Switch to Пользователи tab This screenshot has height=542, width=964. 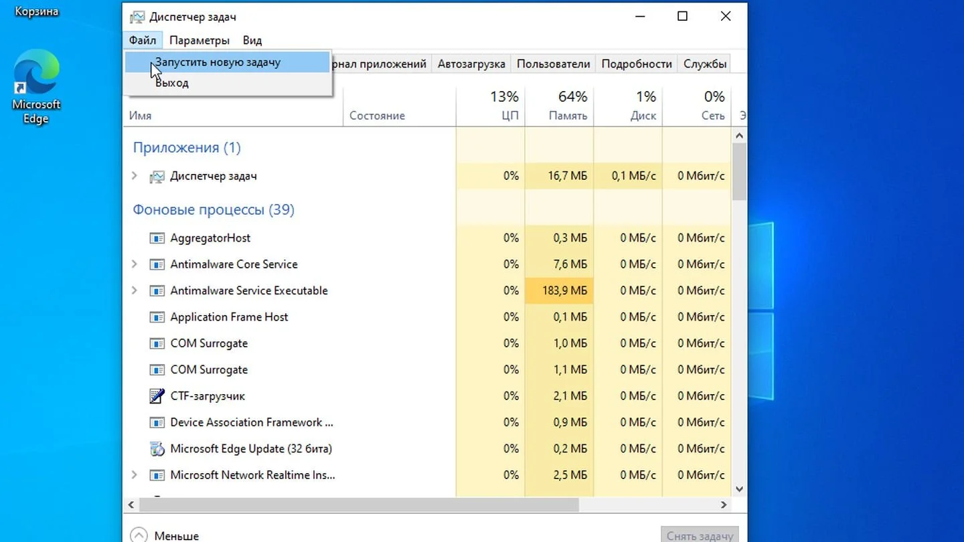(x=554, y=64)
